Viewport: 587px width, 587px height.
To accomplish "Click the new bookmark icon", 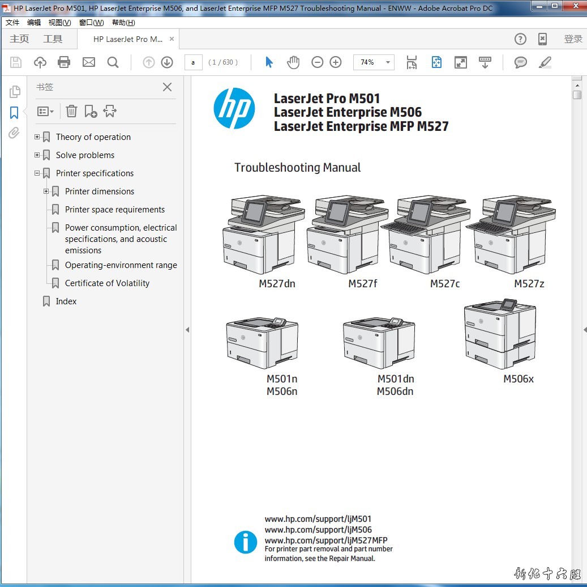I will [x=91, y=111].
